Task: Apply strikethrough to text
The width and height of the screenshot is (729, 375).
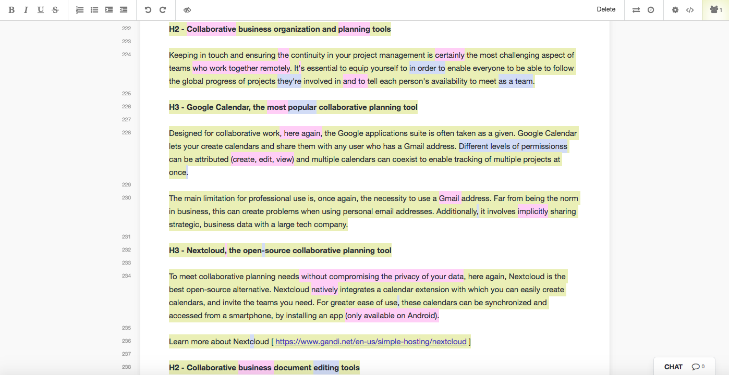Action: 55,10
